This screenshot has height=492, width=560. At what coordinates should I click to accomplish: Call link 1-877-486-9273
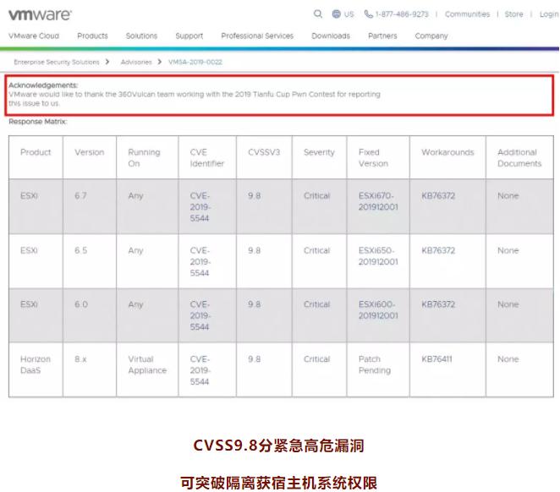tap(402, 14)
